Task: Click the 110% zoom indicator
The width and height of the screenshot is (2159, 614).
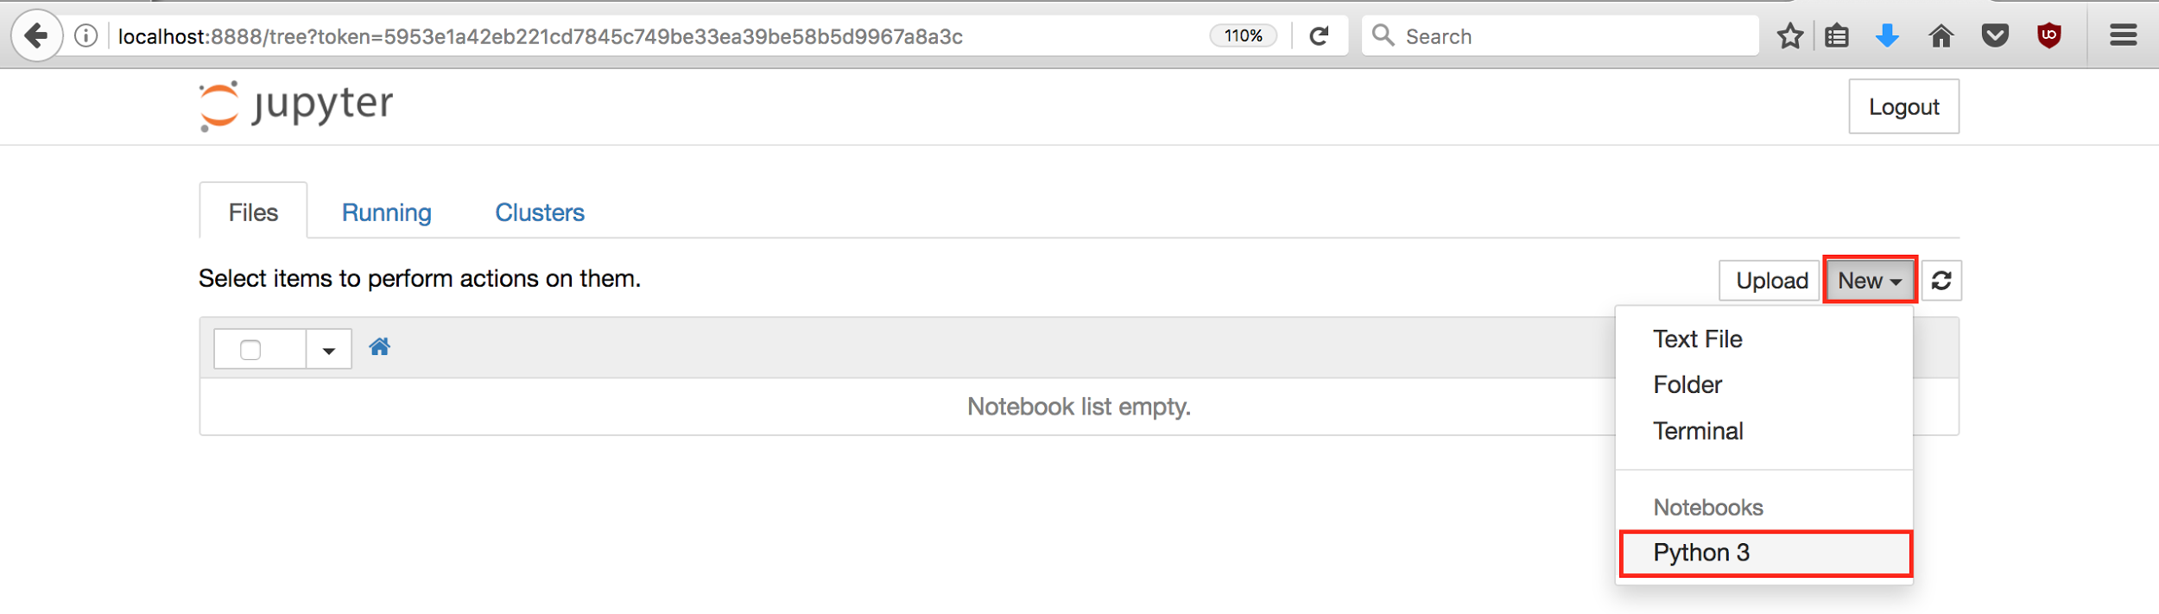Action: (1243, 35)
